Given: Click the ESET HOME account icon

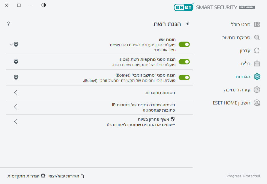Looking at the screenshot, I should coord(257,103).
